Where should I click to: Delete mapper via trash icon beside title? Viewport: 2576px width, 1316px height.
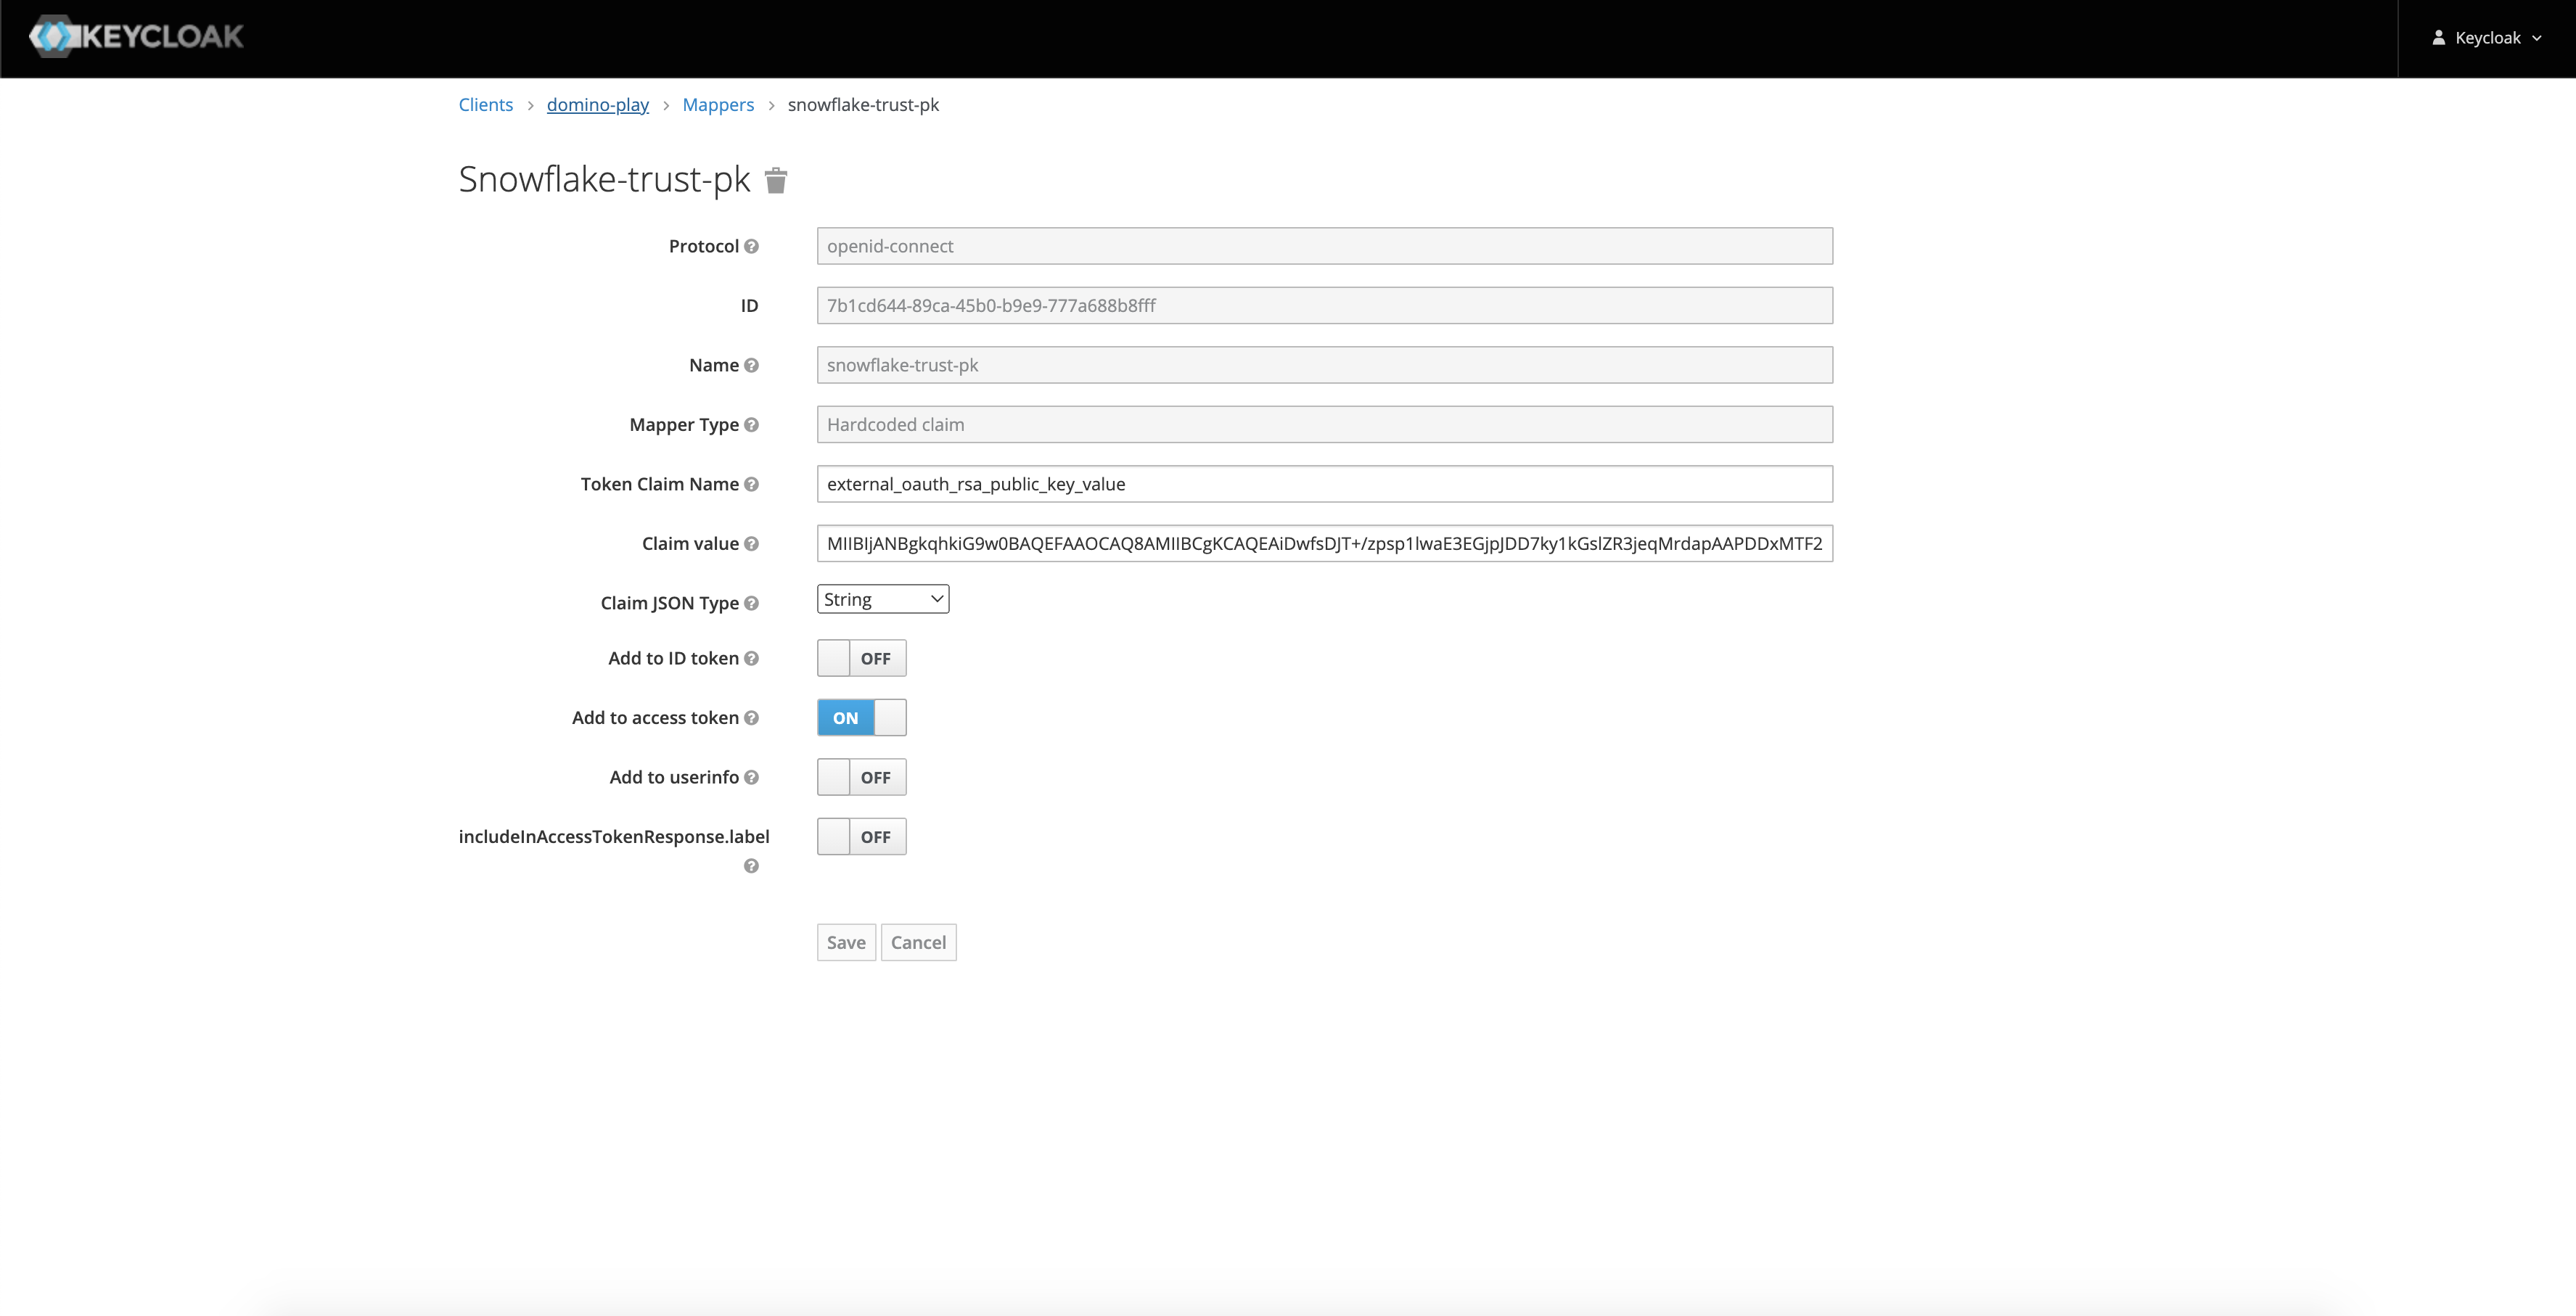tap(776, 180)
